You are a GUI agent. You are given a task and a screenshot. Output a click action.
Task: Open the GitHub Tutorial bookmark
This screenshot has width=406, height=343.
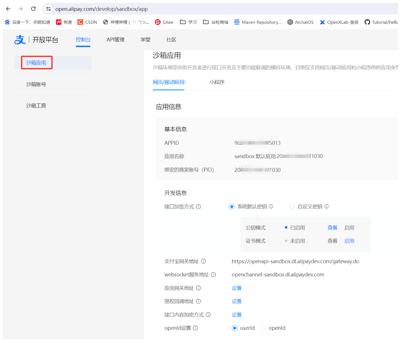(x=381, y=22)
